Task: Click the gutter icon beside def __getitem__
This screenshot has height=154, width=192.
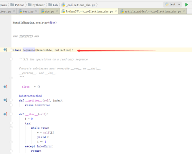Action: pos(5,100)
